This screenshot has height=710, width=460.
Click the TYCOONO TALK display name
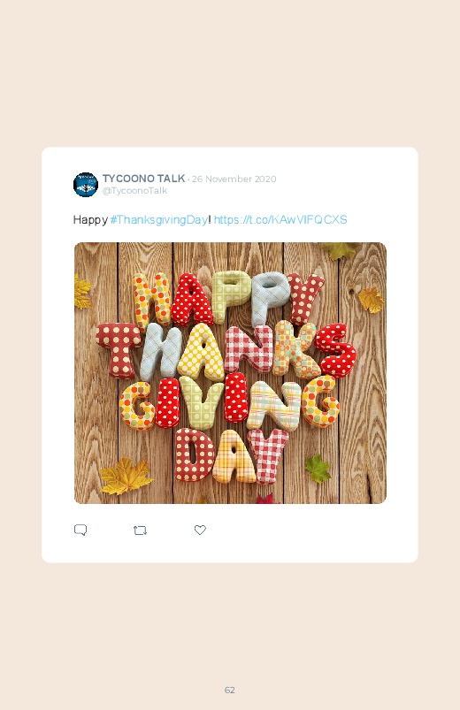click(x=143, y=179)
